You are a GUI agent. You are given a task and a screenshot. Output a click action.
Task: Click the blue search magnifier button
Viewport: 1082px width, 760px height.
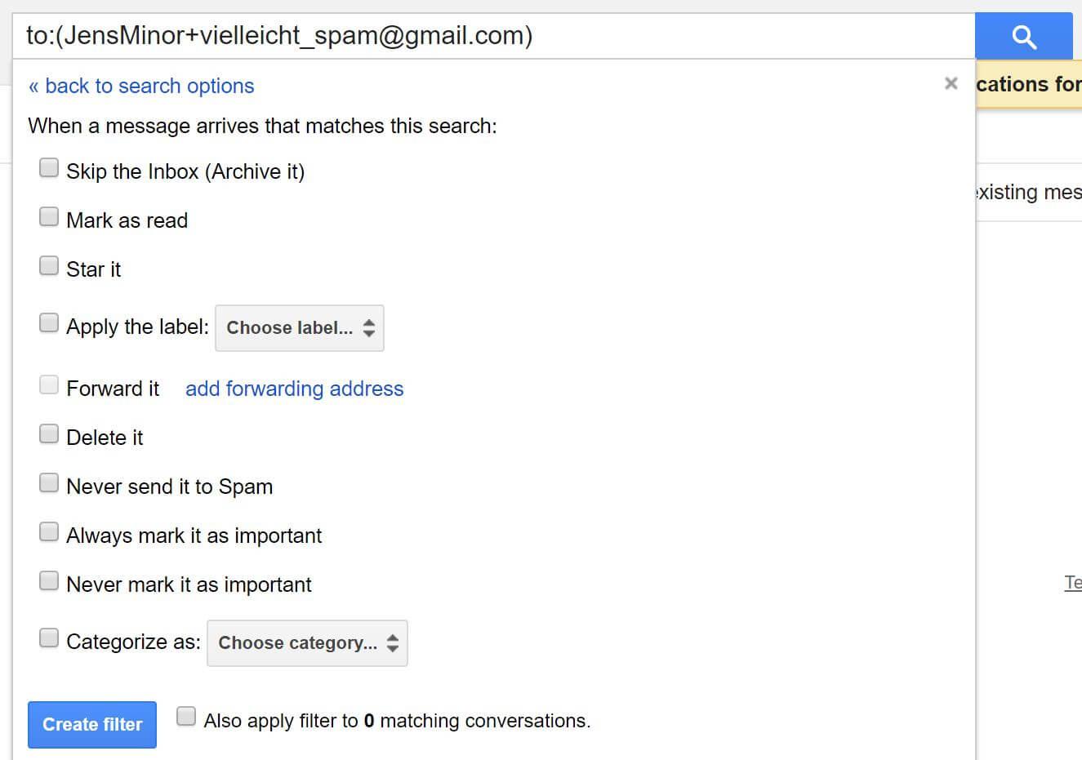(1023, 37)
